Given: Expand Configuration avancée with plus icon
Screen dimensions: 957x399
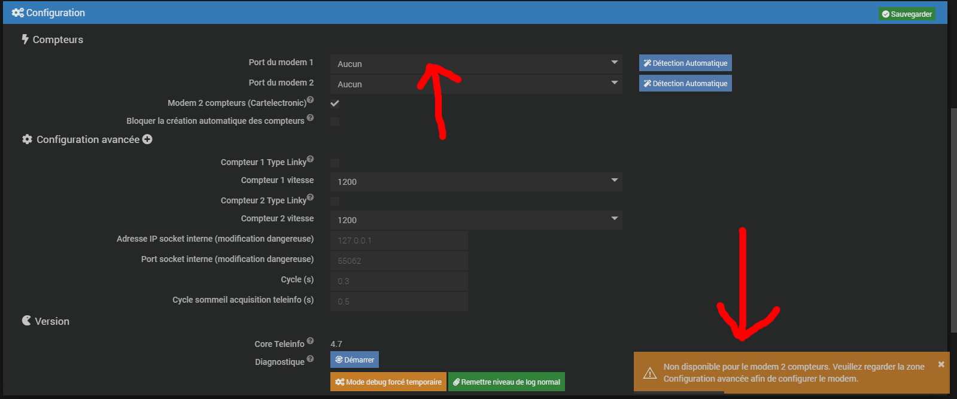Looking at the screenshot, I should pos(147,139).
